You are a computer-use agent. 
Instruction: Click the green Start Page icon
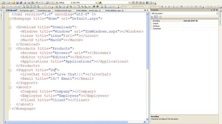[147, 3]
